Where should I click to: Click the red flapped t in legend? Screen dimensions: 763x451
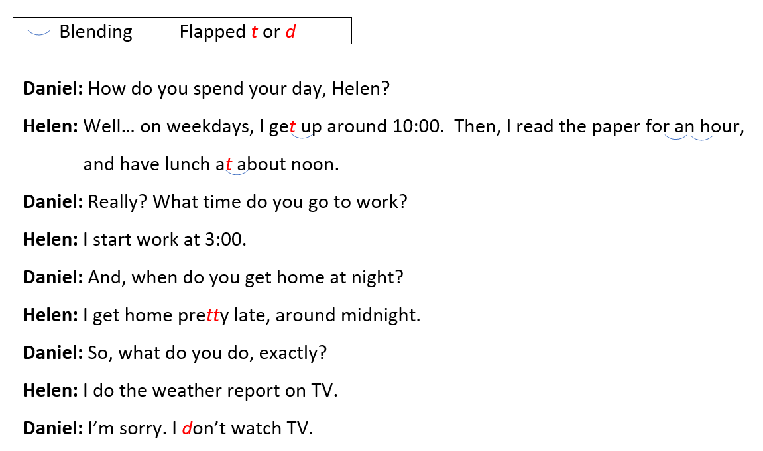coord(254,32)
